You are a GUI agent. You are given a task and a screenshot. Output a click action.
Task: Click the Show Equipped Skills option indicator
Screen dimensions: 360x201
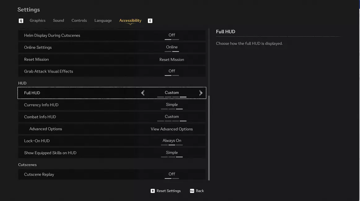tap(171, 153)
